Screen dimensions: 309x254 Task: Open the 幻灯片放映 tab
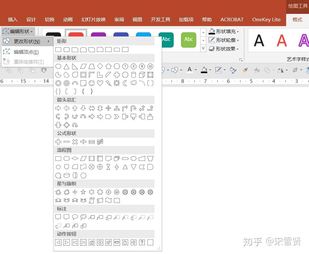point(94,20)
